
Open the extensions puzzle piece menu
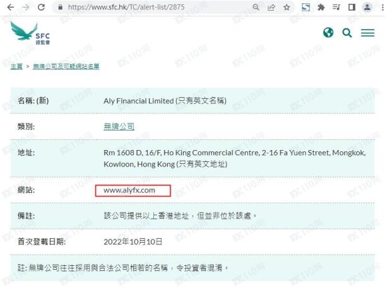click(321, 8)
